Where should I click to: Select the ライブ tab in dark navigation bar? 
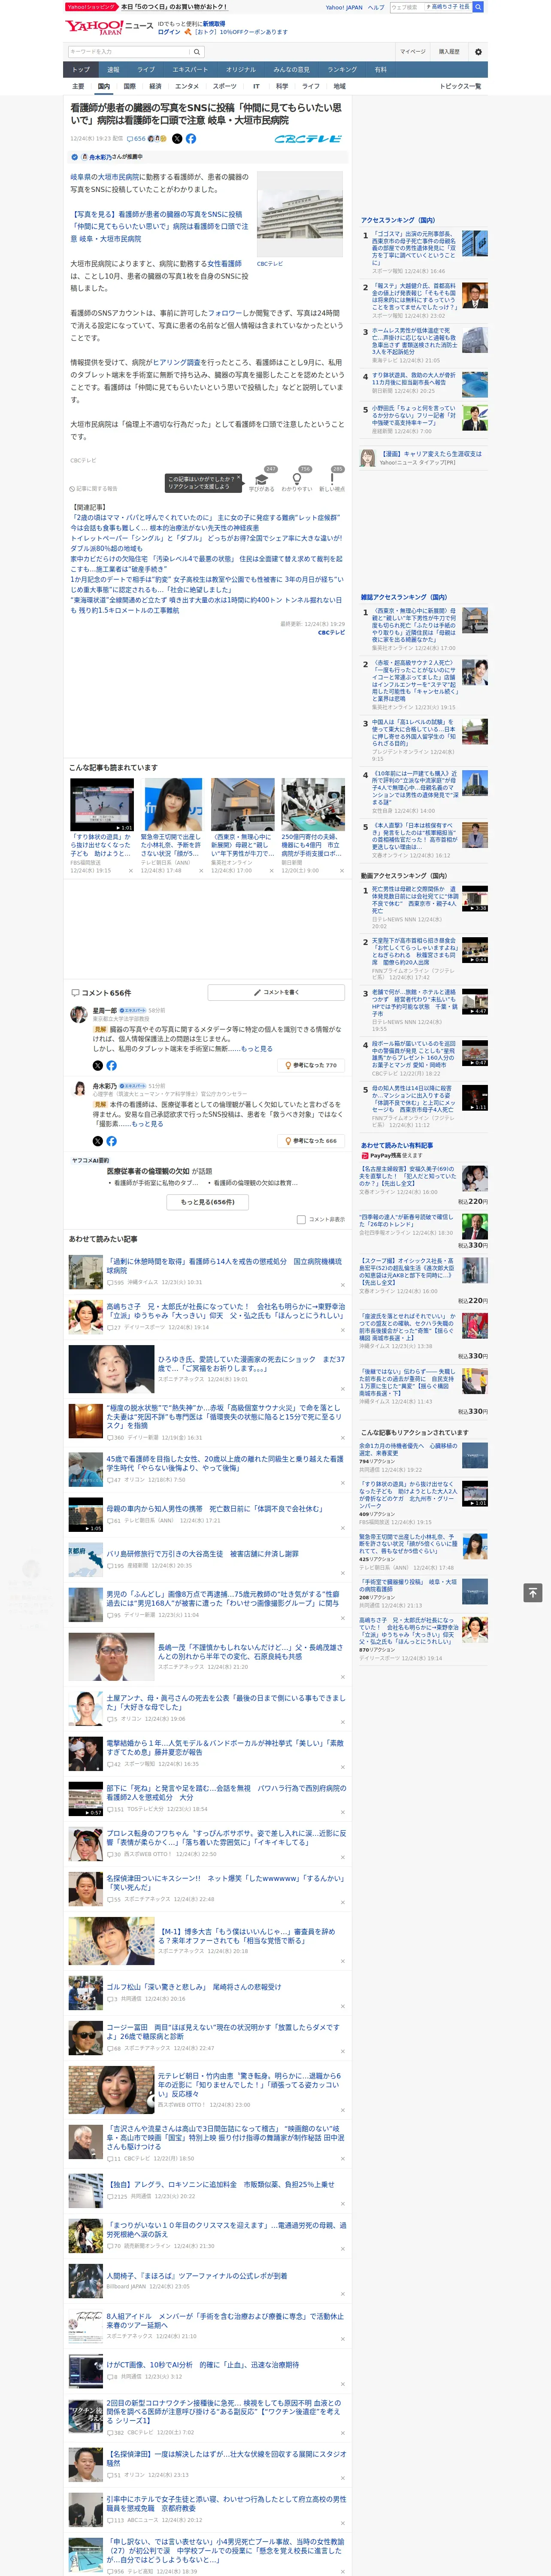(x=146, y=70)
